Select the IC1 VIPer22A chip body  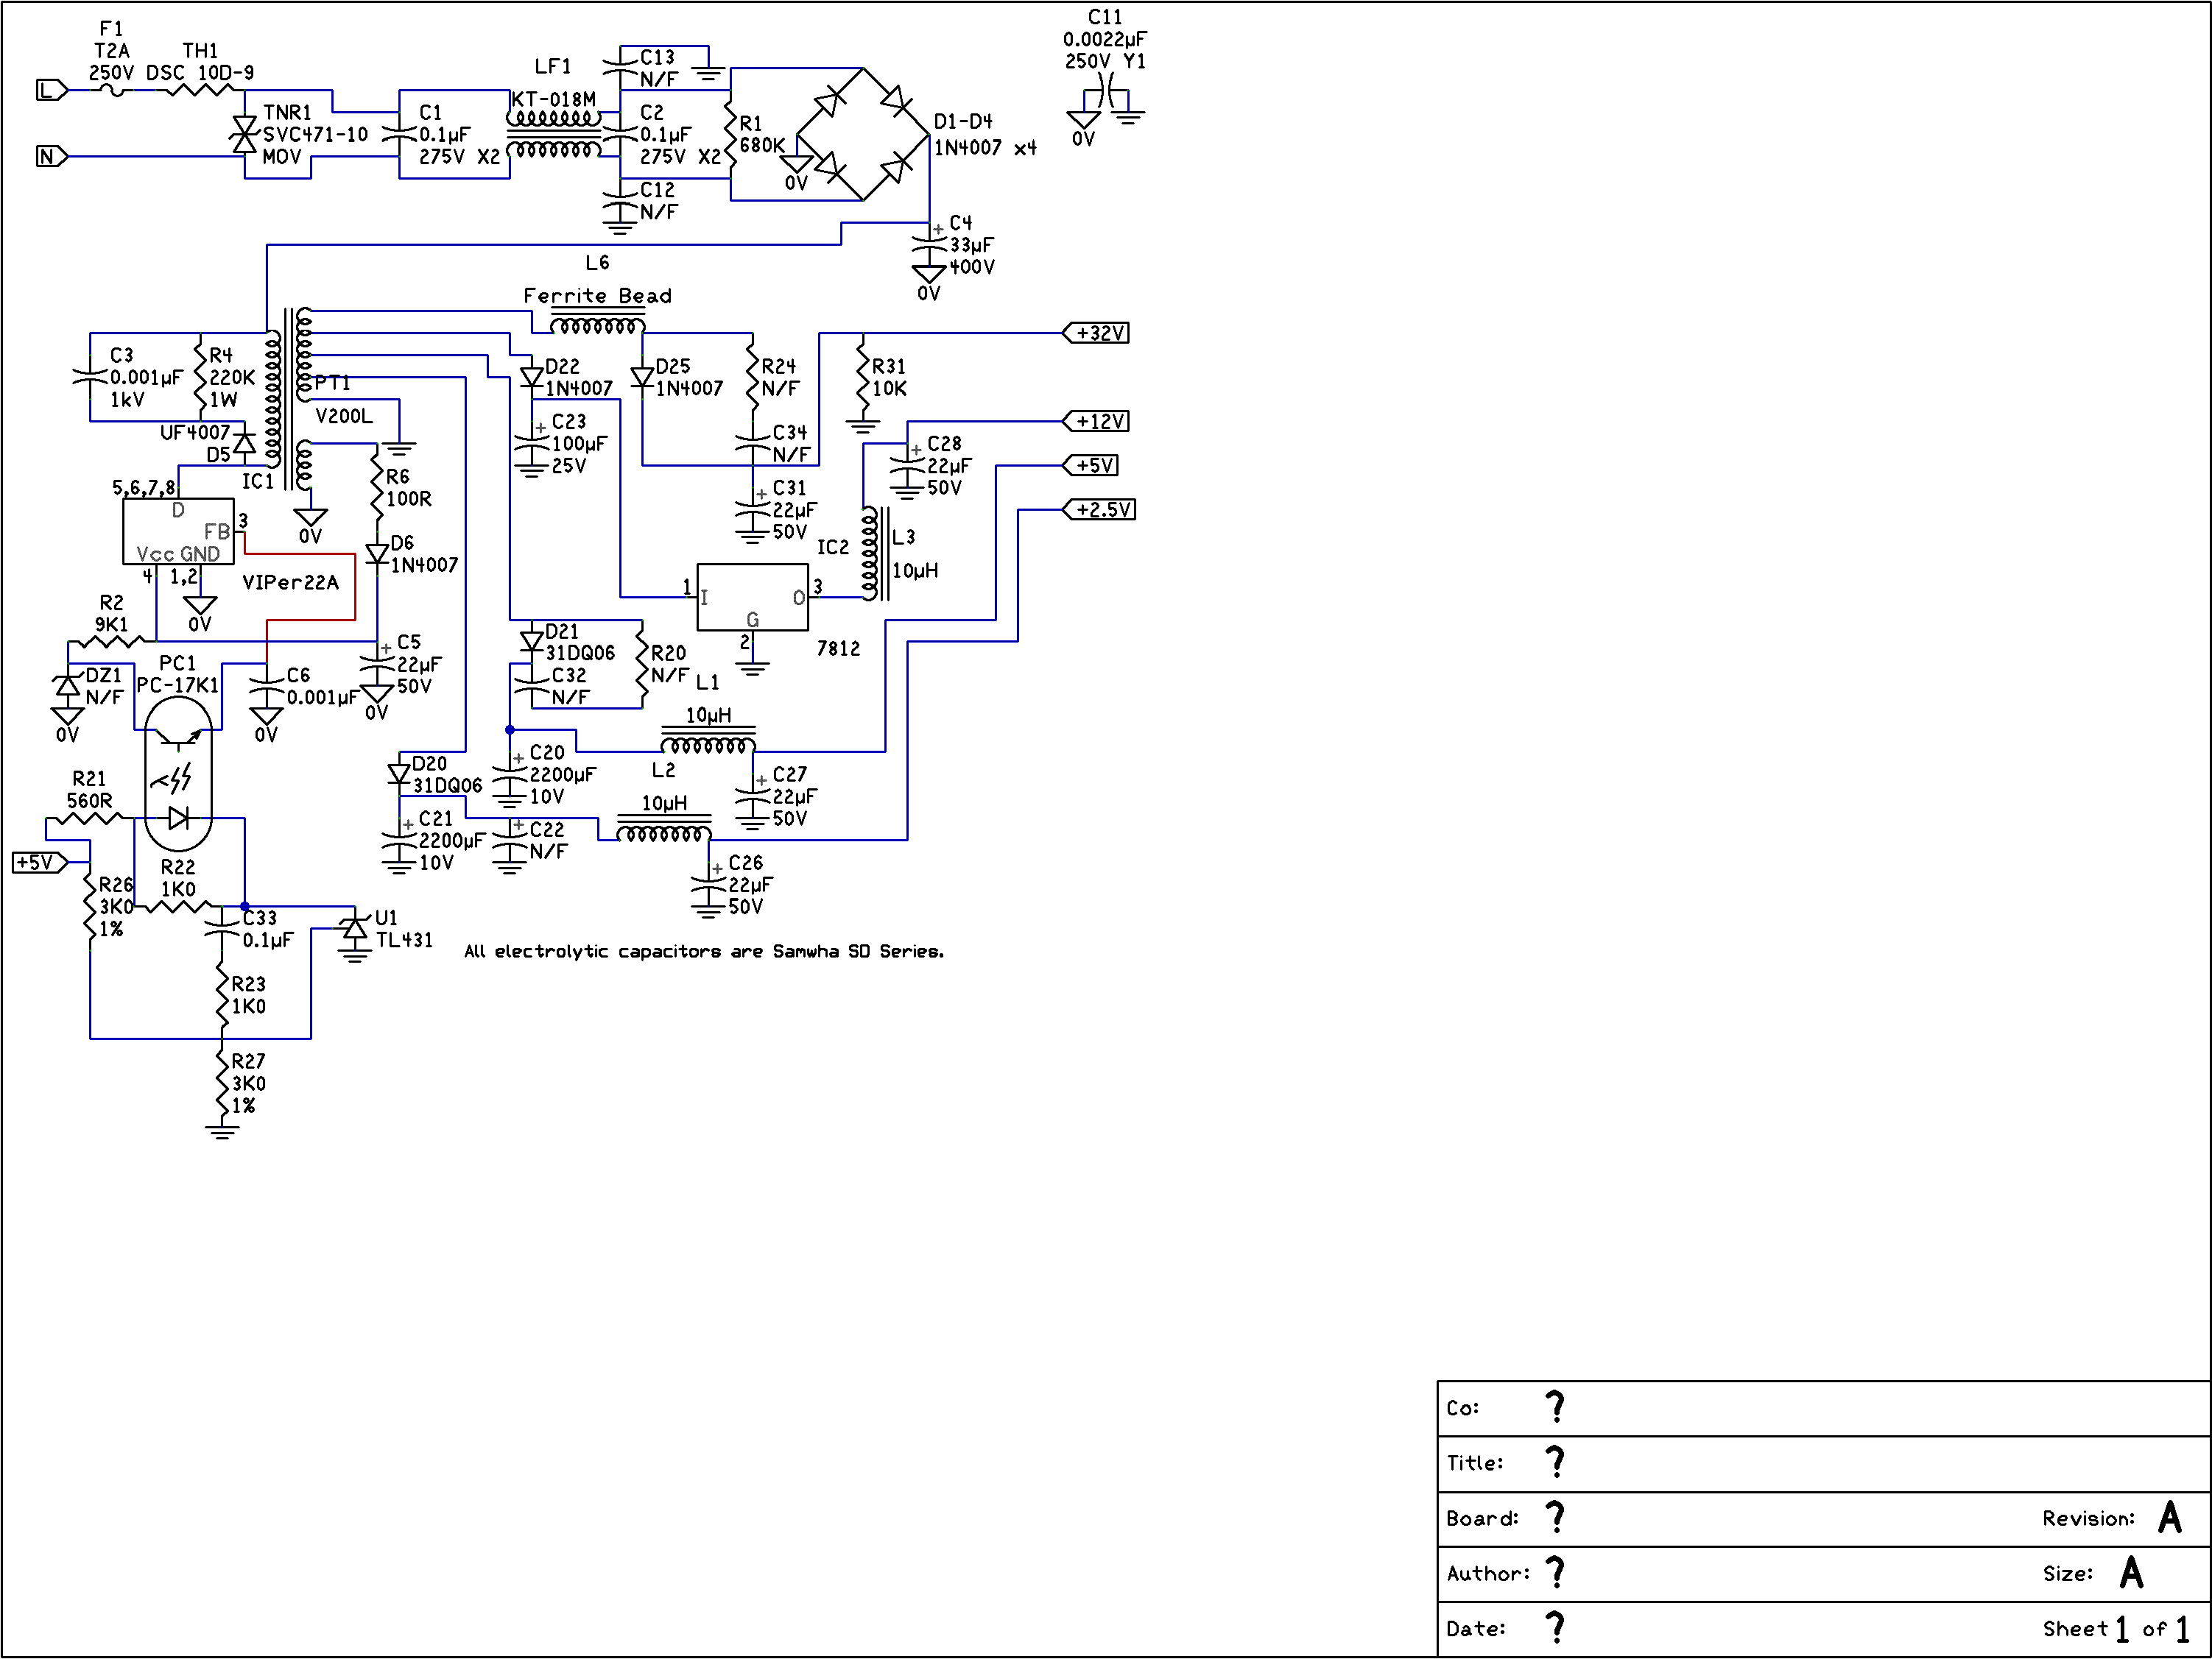click(x=178, y=531)
